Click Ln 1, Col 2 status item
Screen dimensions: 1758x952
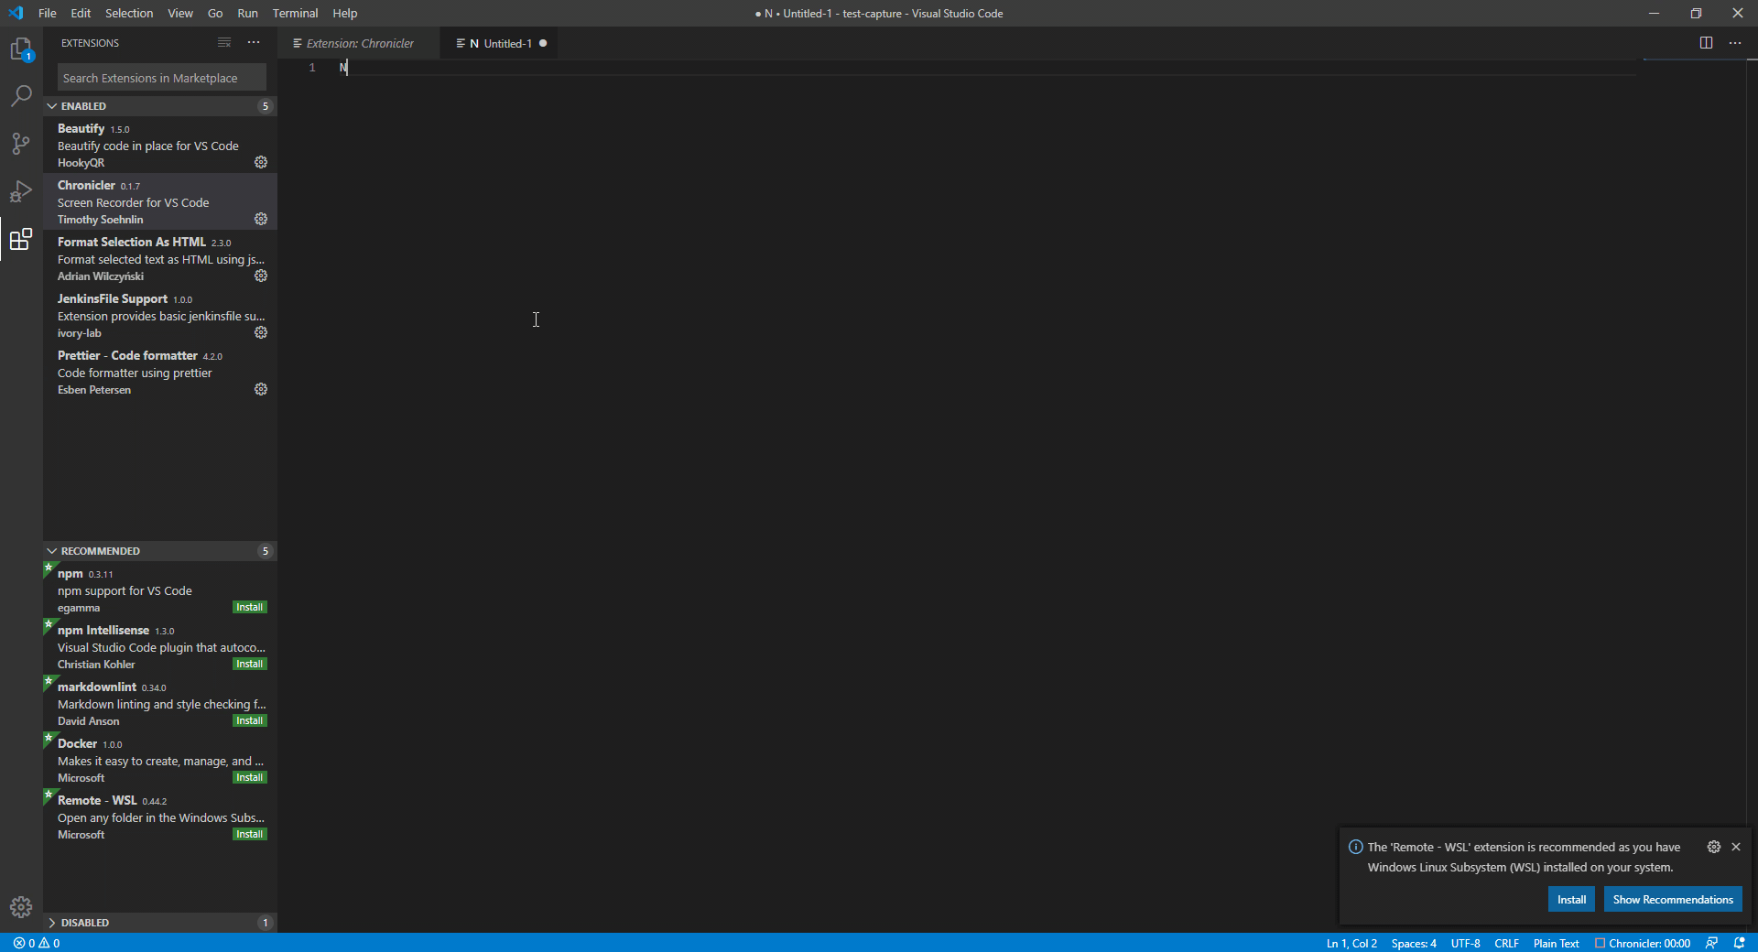1351,943
